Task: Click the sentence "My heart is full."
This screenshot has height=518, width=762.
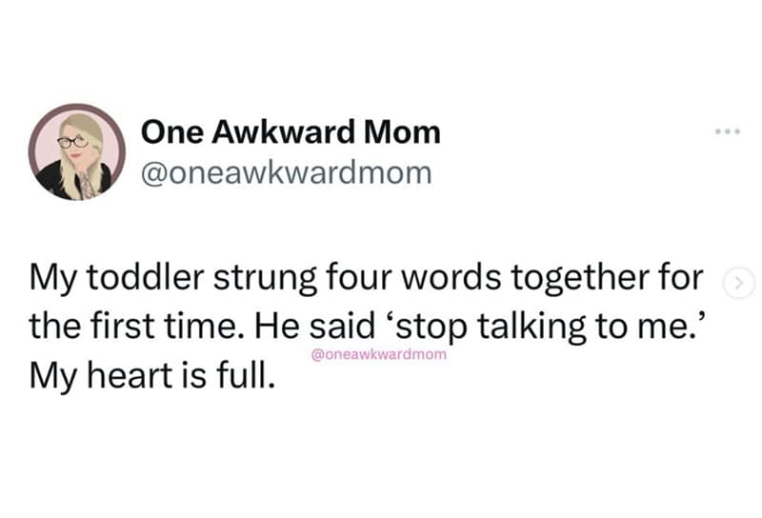Action: click(152, 371)
